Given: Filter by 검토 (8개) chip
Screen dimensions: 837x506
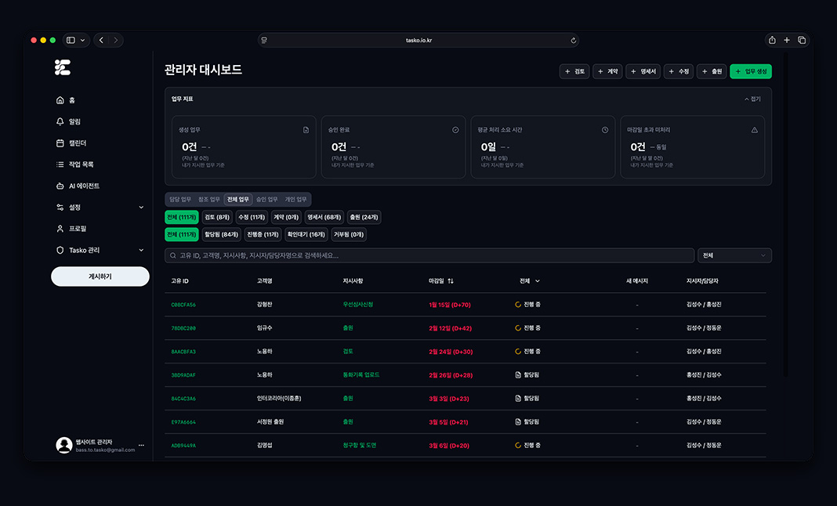Looking at the screenshot, I should [217, 217].
